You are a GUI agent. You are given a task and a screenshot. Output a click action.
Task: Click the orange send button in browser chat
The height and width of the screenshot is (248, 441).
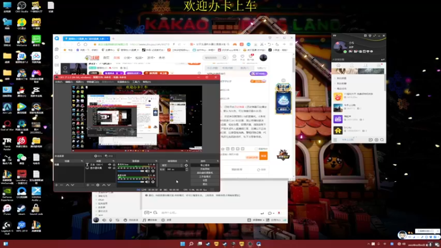[x=263, y=156]
